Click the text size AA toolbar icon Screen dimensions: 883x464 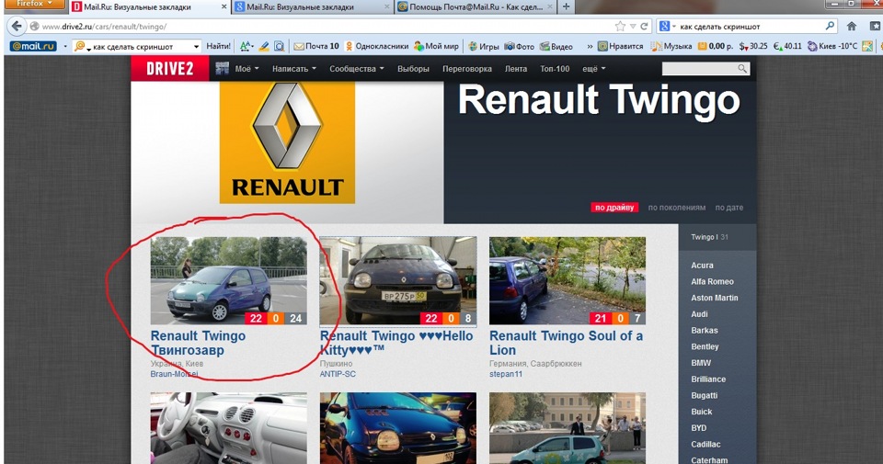[x=247, y=46]
